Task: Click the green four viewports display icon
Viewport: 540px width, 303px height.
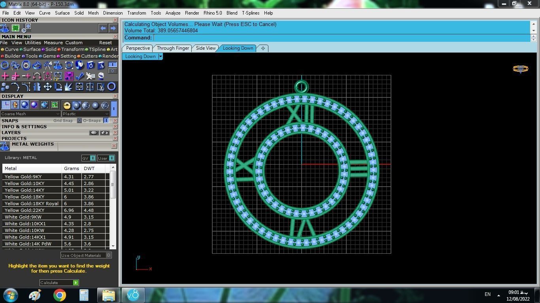Action: pyautogui.click(x=55, y=105)
